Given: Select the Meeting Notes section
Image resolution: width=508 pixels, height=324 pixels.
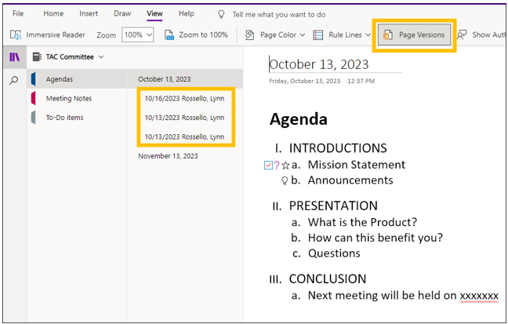Looking at the screenshot, I should tap(68, 98).
